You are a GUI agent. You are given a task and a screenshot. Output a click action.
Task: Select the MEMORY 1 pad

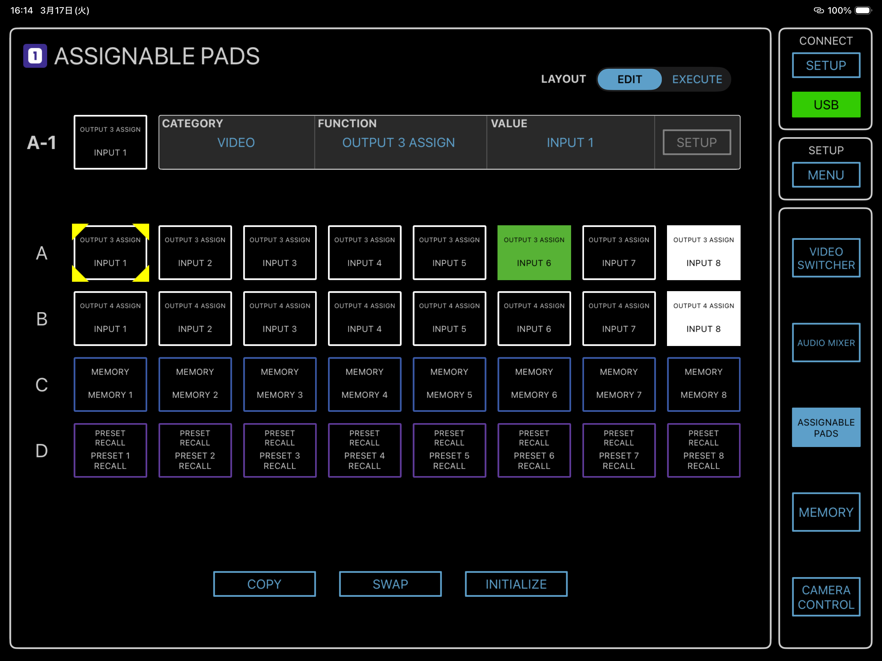click(110, 385)
